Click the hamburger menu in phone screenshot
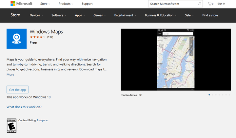 point(160,34)
